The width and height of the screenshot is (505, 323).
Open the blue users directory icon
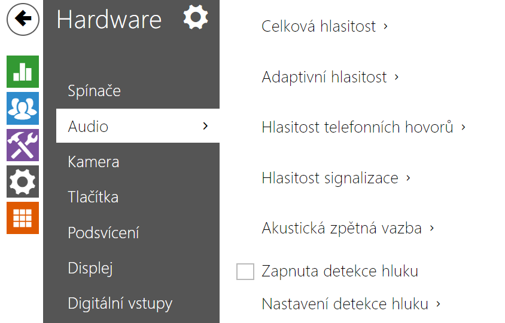pyautogui.click(x=23, y=108)
